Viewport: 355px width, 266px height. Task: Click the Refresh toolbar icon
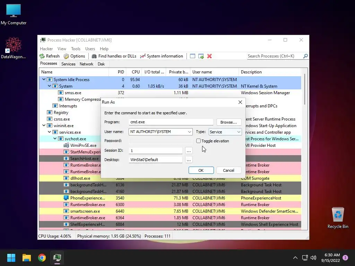pos(42,56)
